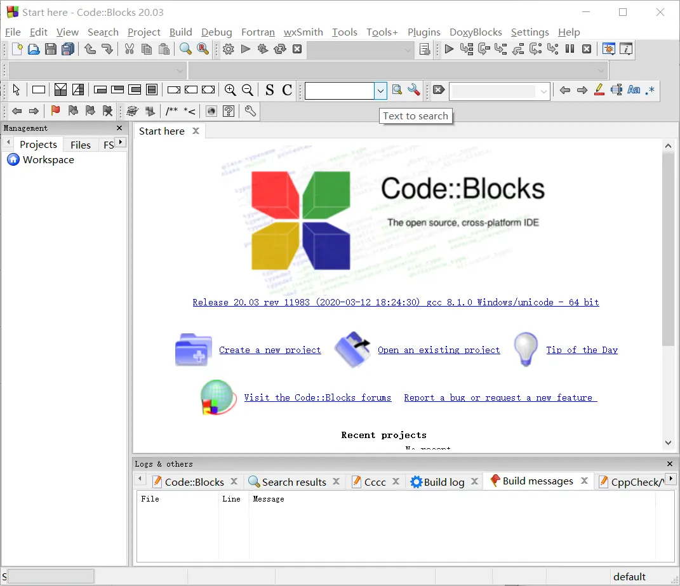
Task: Open the Build menu
Action: click(x=180, y=32)
